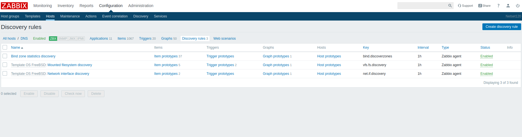Click the Zabbix logo
Screen dimensions: 522x137
pyautogui.click(x=14, y=6)
